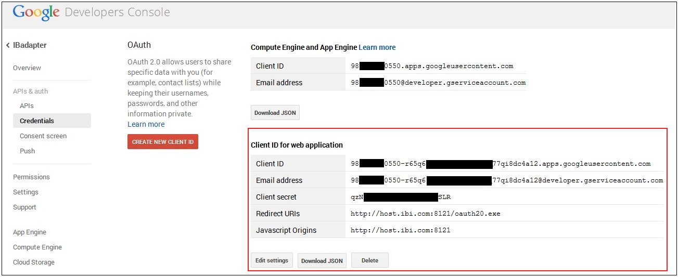678x277 pixels.
Task: Select APIs in sidebar
Action: click(27, 106)
